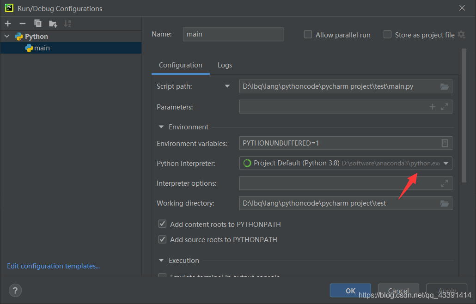
Task: Open Store as project file settings gear
Action: [461, 34]
